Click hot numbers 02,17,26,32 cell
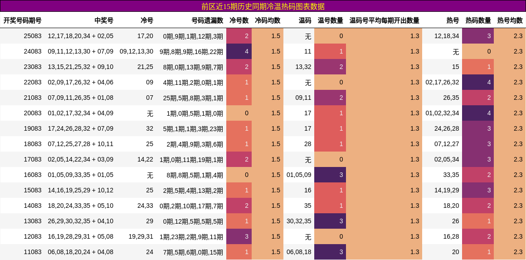 pyautogui.click(x=442, y=82)
